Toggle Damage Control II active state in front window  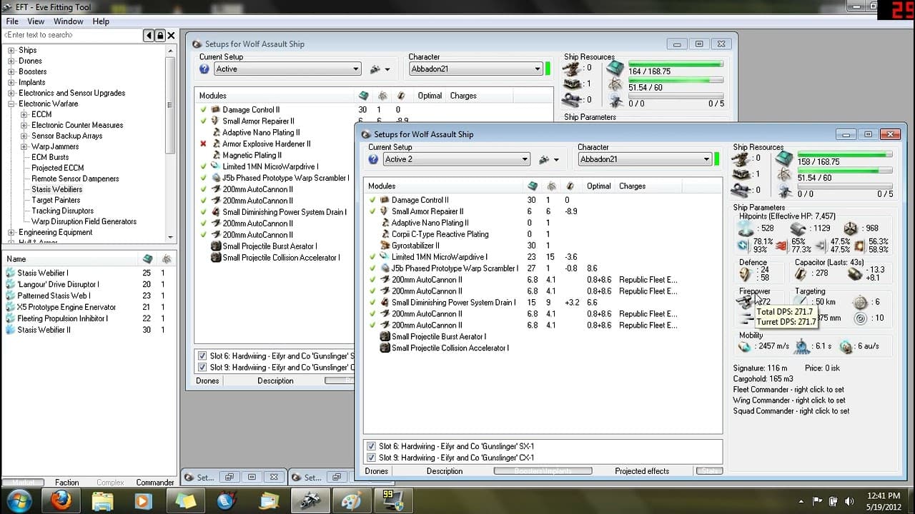[x=372, y=200]
